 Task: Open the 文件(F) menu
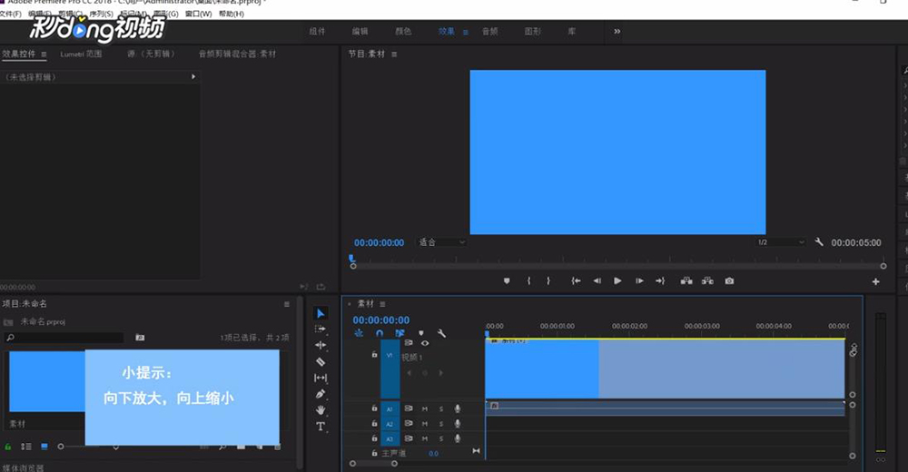[x=10, y=14]
